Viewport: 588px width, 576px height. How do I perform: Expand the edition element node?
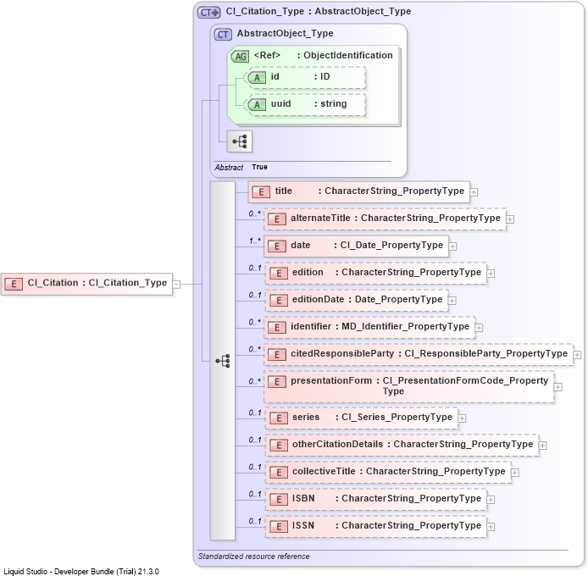pyautogui.click(x=491, y=274)
